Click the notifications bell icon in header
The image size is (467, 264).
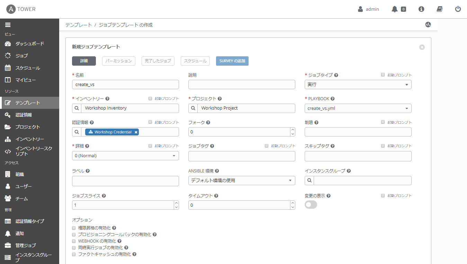pyautogui.click(x=395, y=9)
